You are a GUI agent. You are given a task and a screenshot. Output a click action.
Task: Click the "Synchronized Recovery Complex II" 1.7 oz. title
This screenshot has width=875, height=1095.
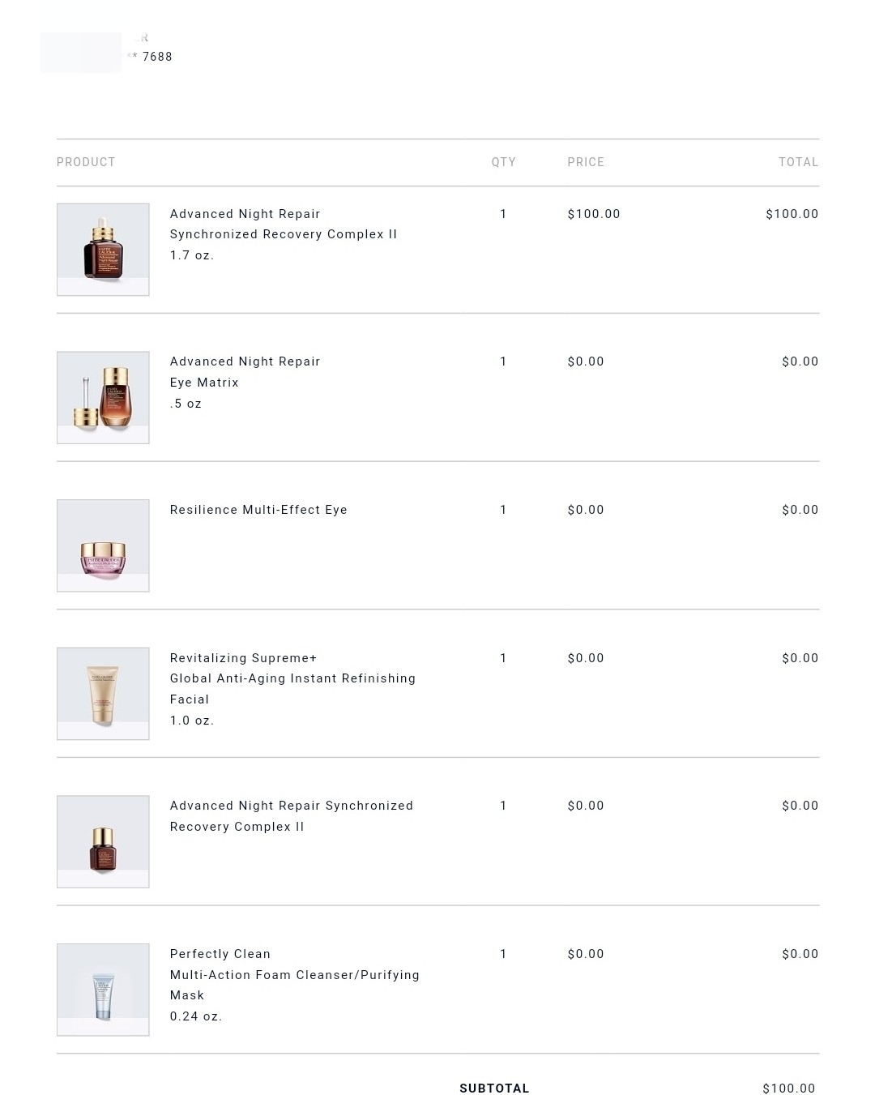(284, 234)
